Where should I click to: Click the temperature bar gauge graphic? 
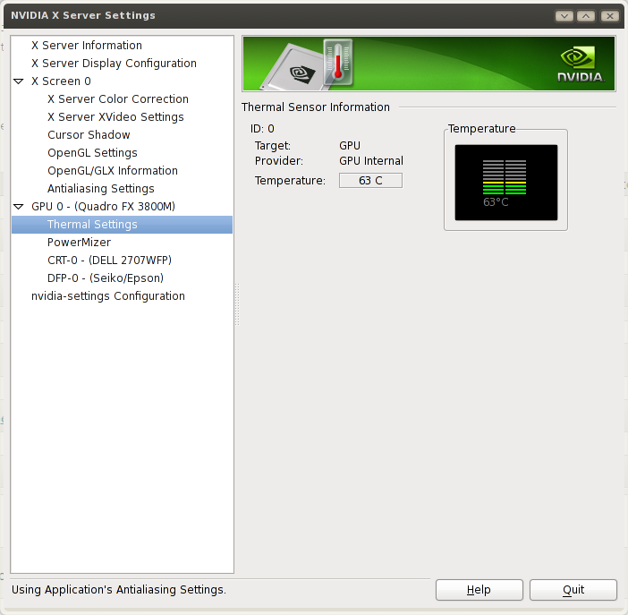(505, 177)
